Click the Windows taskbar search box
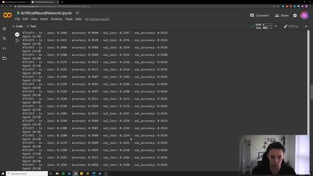 click(27, 174)
